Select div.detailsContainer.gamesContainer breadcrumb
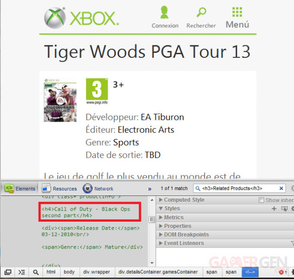The width and height of the screenshot is (294, 279). (x=158, y=272)
